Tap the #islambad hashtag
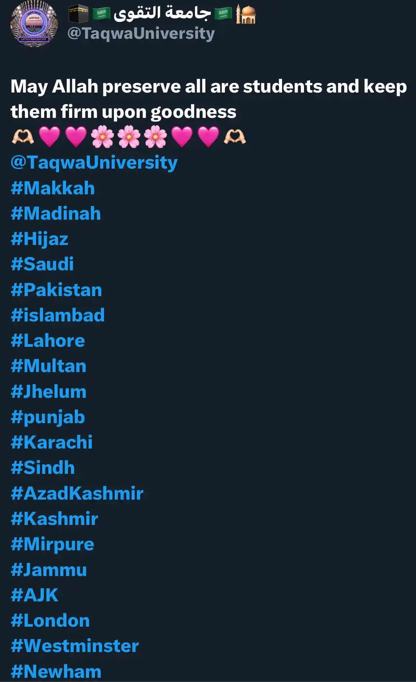416x682 pixels. [x=58, y=315]
